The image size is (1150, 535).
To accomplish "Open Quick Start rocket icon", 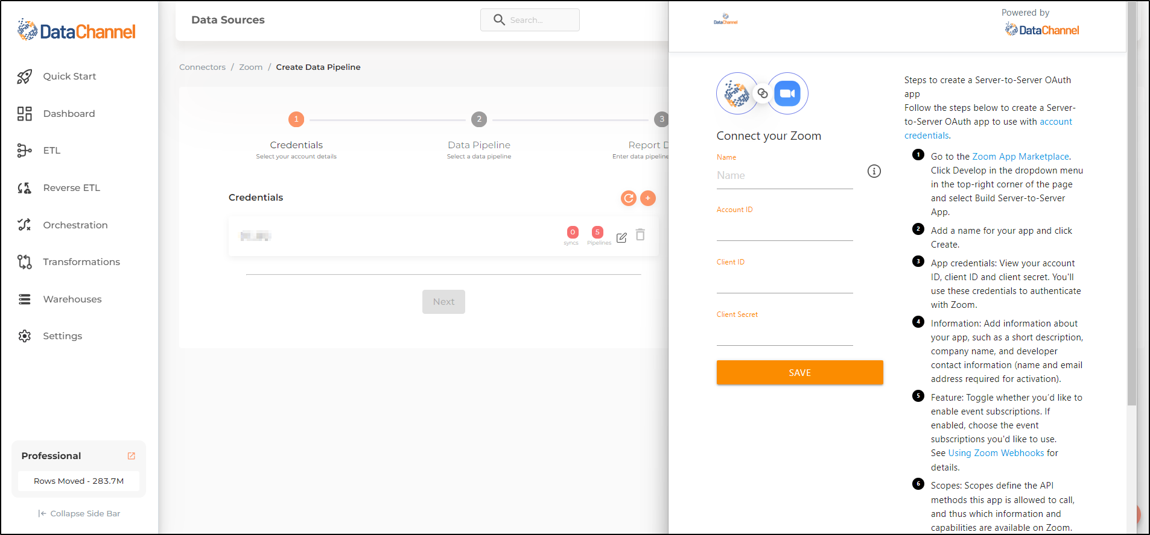I will pos(24,77).
